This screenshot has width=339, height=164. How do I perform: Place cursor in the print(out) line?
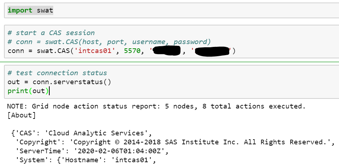tap(28, 91)
